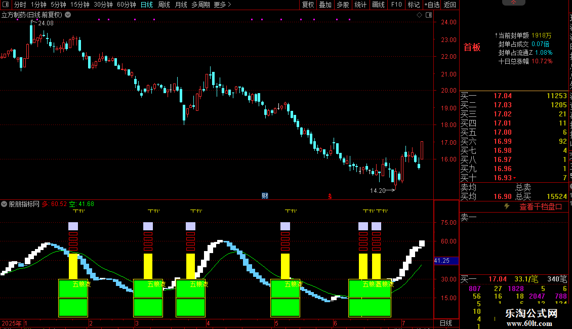Click the diamond icon on chart header
The height and width of the screenshot is (329, 572).
point(419,15)
